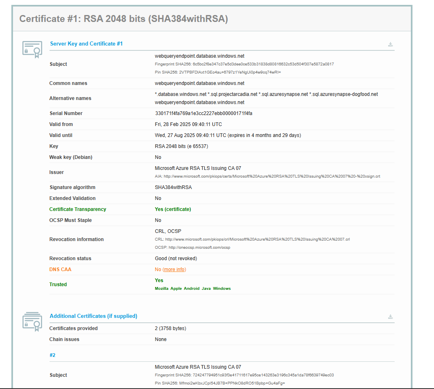
Task: Click the Certificate #1 RSA 2048 bits title
Action: (x=123, y=19)
